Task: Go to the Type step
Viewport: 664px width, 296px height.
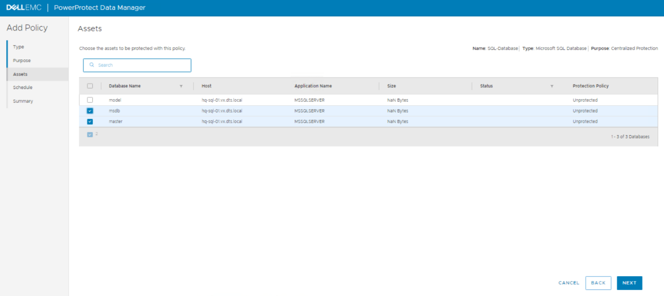Action: coord(19,47)
